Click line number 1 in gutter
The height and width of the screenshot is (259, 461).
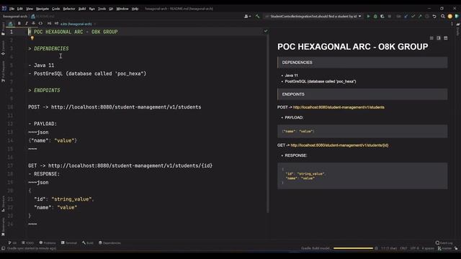[12, 32]
